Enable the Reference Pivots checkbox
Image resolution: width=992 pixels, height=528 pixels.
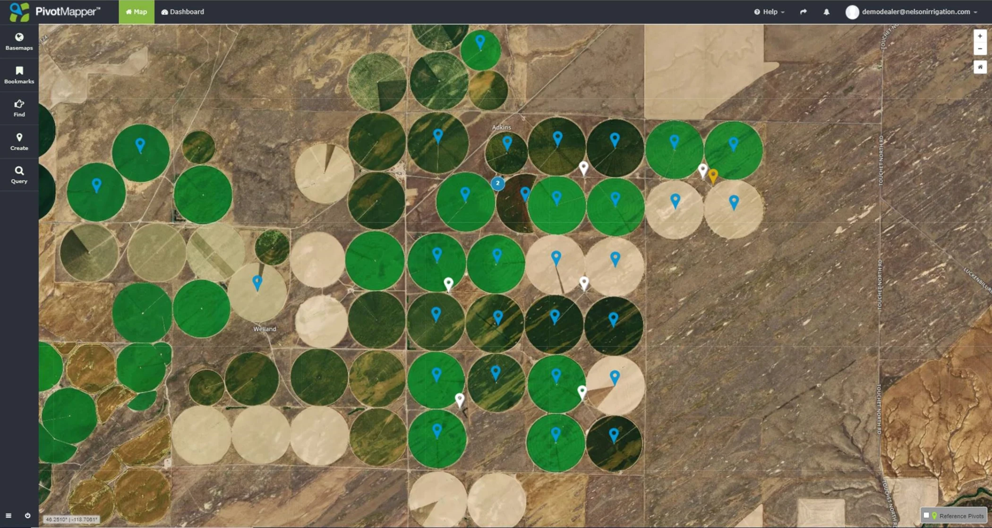926,516
